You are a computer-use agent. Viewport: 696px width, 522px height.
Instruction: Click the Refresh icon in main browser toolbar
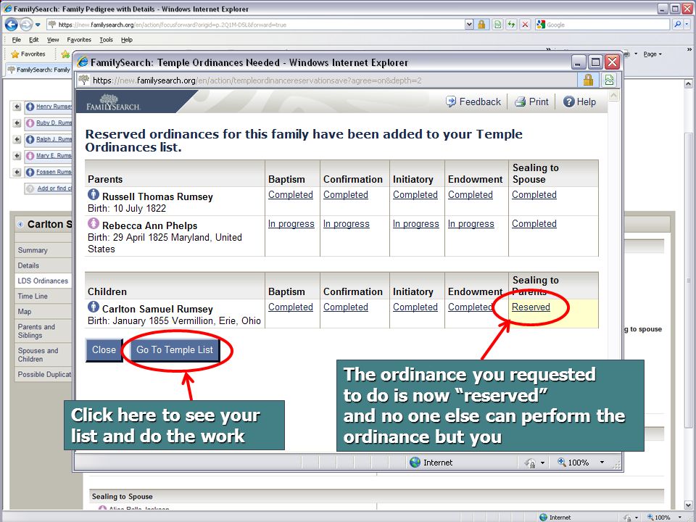click(511, 25)
